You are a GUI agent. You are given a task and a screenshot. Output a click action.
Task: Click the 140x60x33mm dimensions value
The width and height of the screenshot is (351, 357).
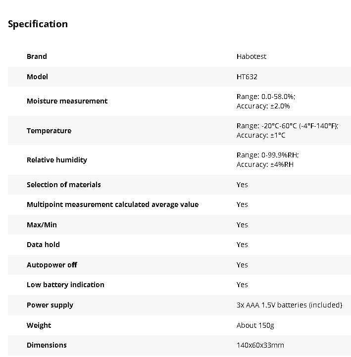(260, 345)
